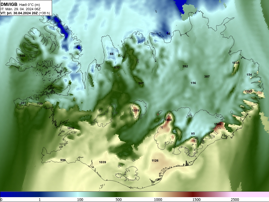Click the 1195 value on the east coast

(x=248, y=91)
